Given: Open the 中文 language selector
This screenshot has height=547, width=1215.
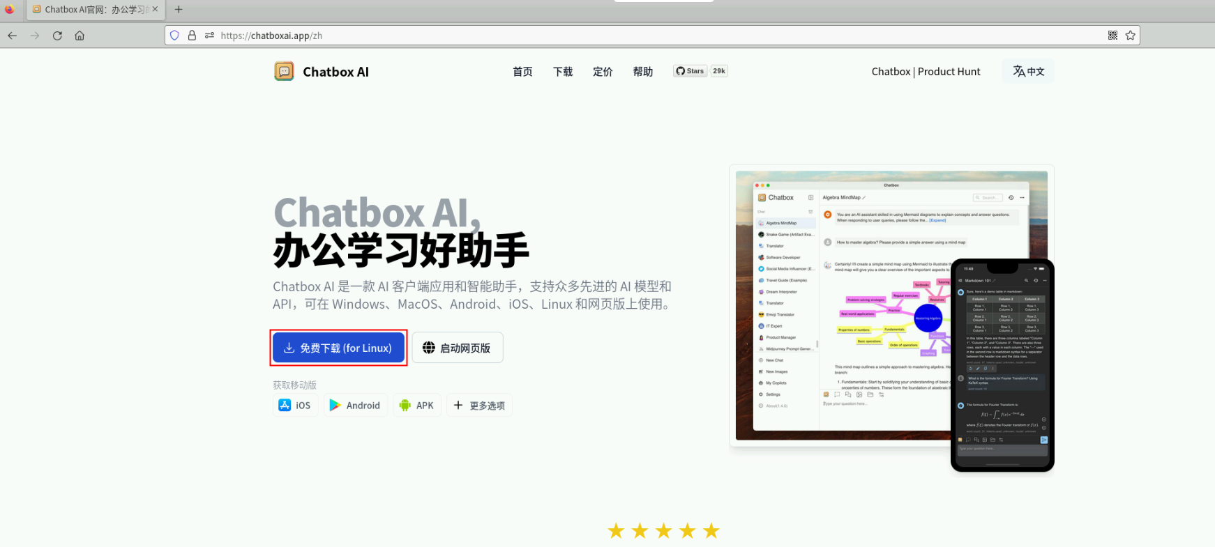Looking at the screenshot, I should (x=1028, y=71).
